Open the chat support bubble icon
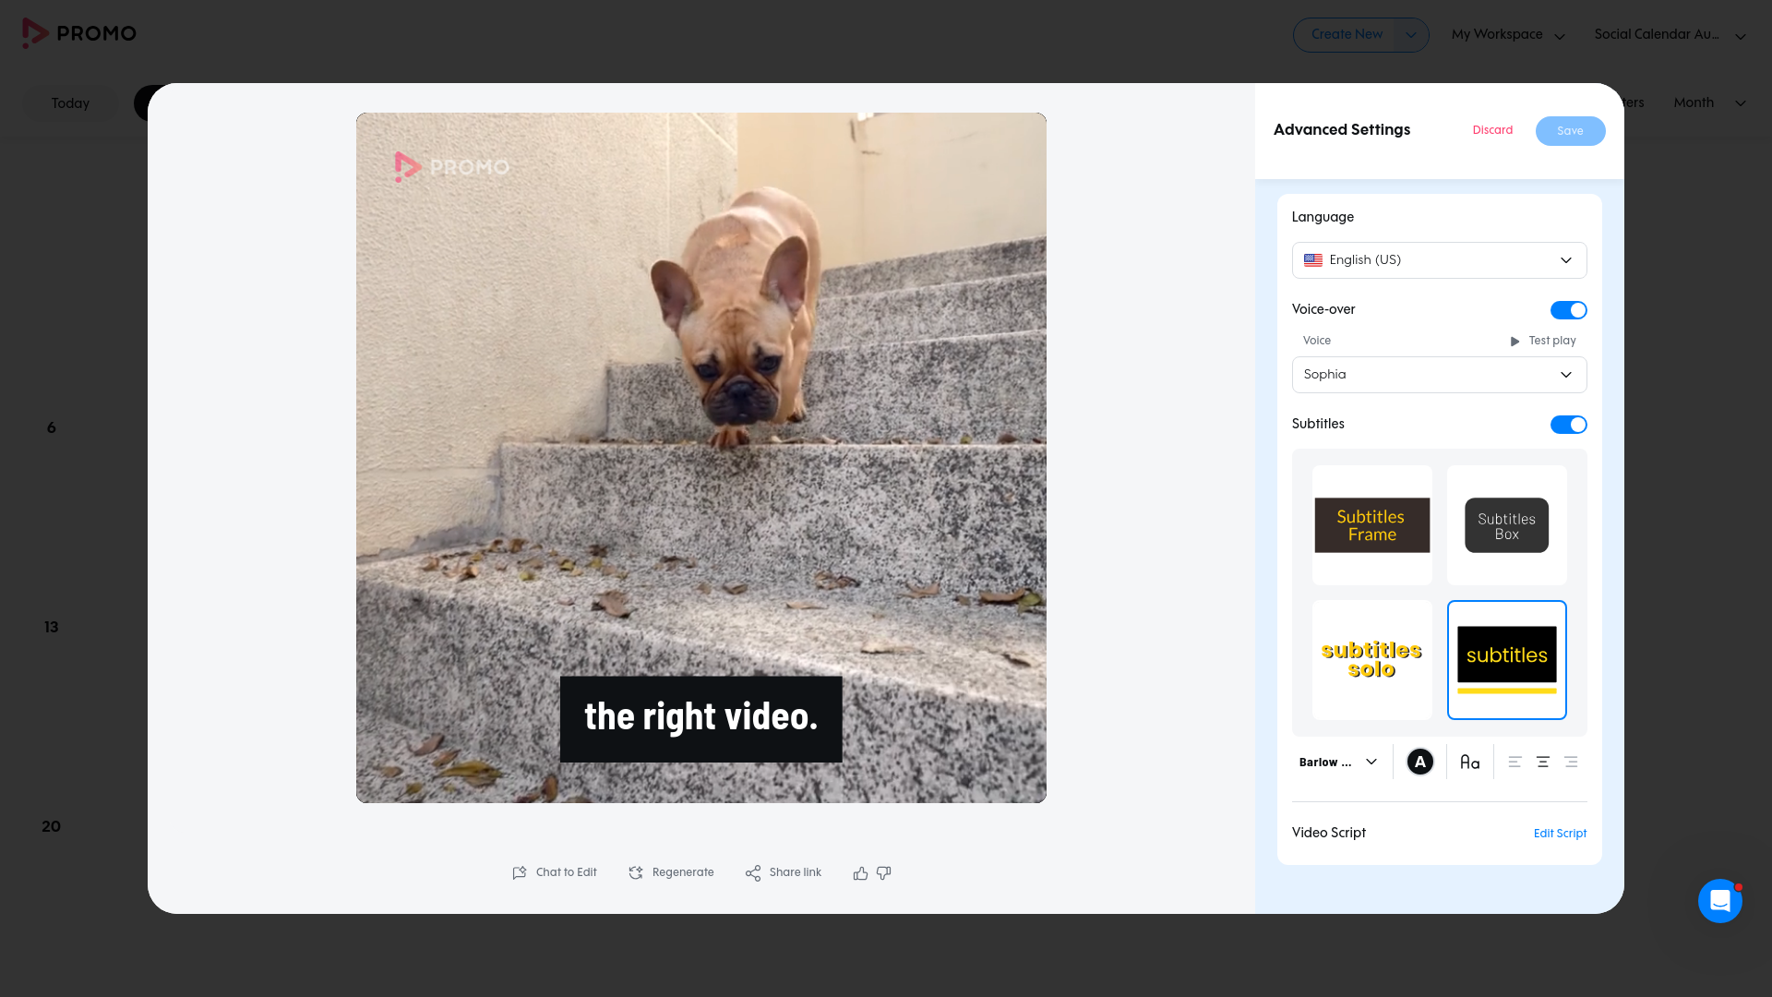Image resolution: width=1772 pixels, height=997 pixels. tap(1719, 901)
